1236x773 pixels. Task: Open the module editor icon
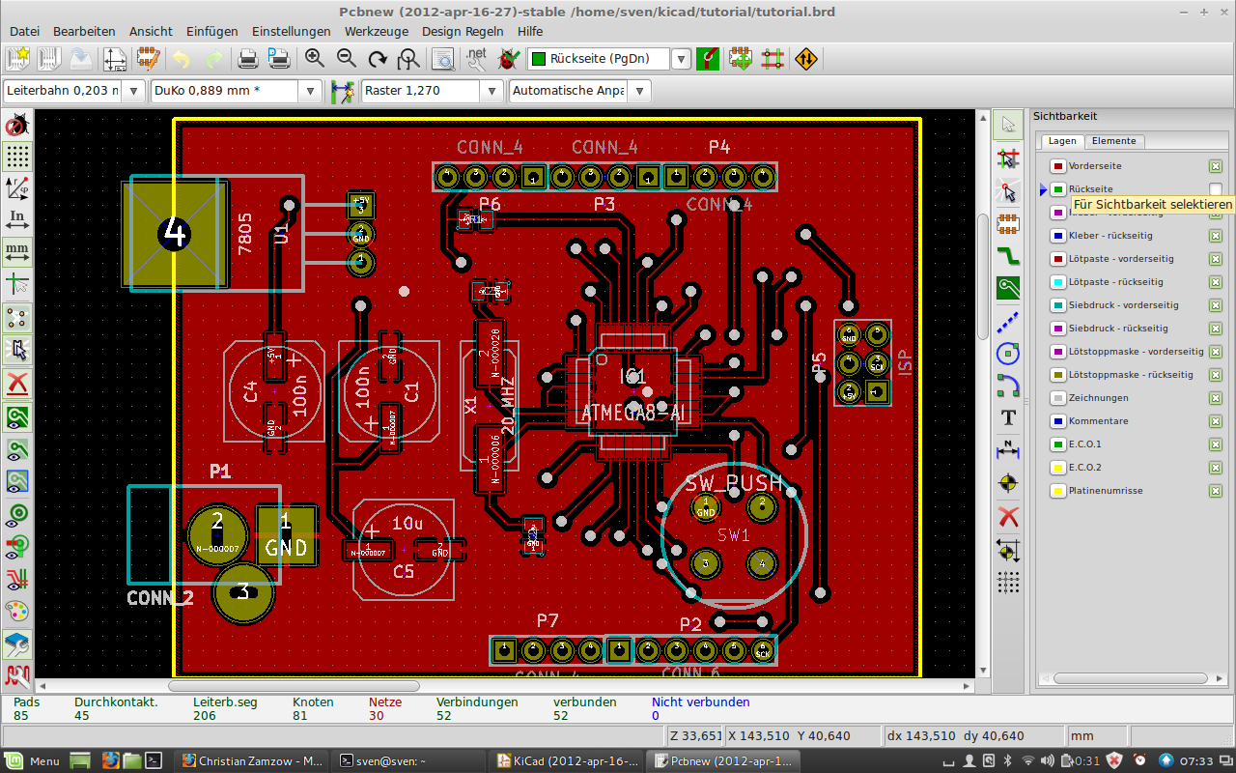pyautogui.click(x=148, y=59)
